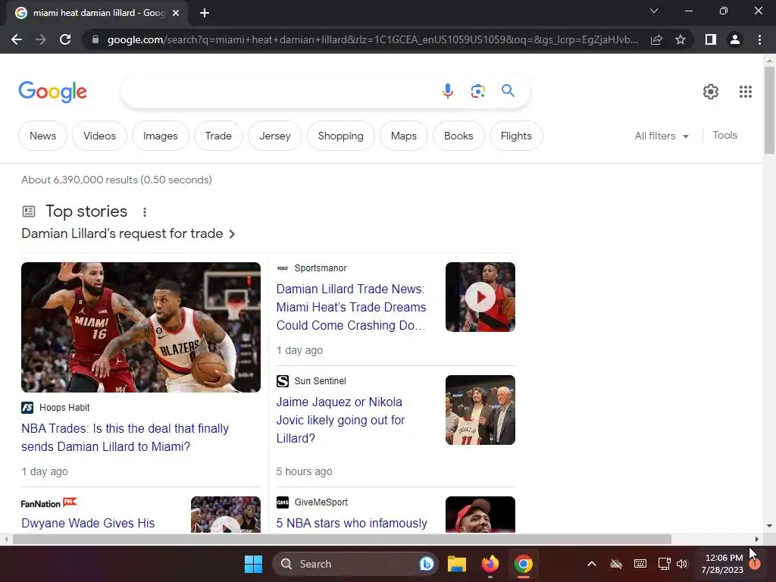Open clock showing 12:06 PM 7/28/2023

tap(723, 564)
